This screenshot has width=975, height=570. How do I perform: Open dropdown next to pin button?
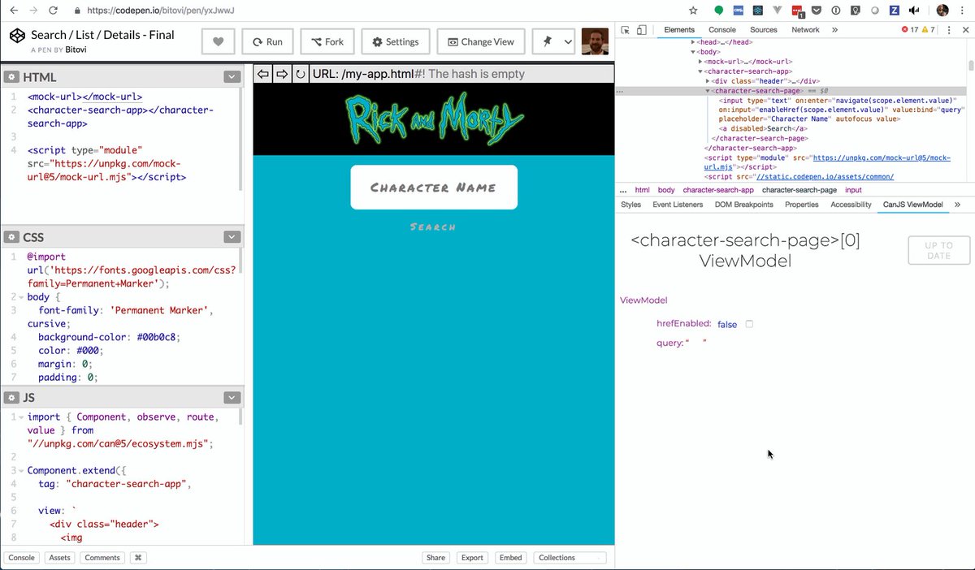click(567, 41)
